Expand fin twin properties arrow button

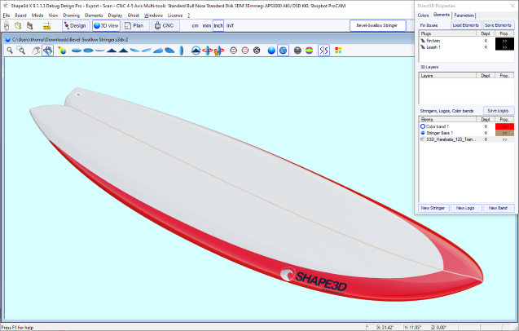click(x=504, y=40)
